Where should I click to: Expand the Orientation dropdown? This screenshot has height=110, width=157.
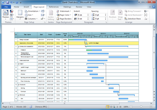pos(32,11)
